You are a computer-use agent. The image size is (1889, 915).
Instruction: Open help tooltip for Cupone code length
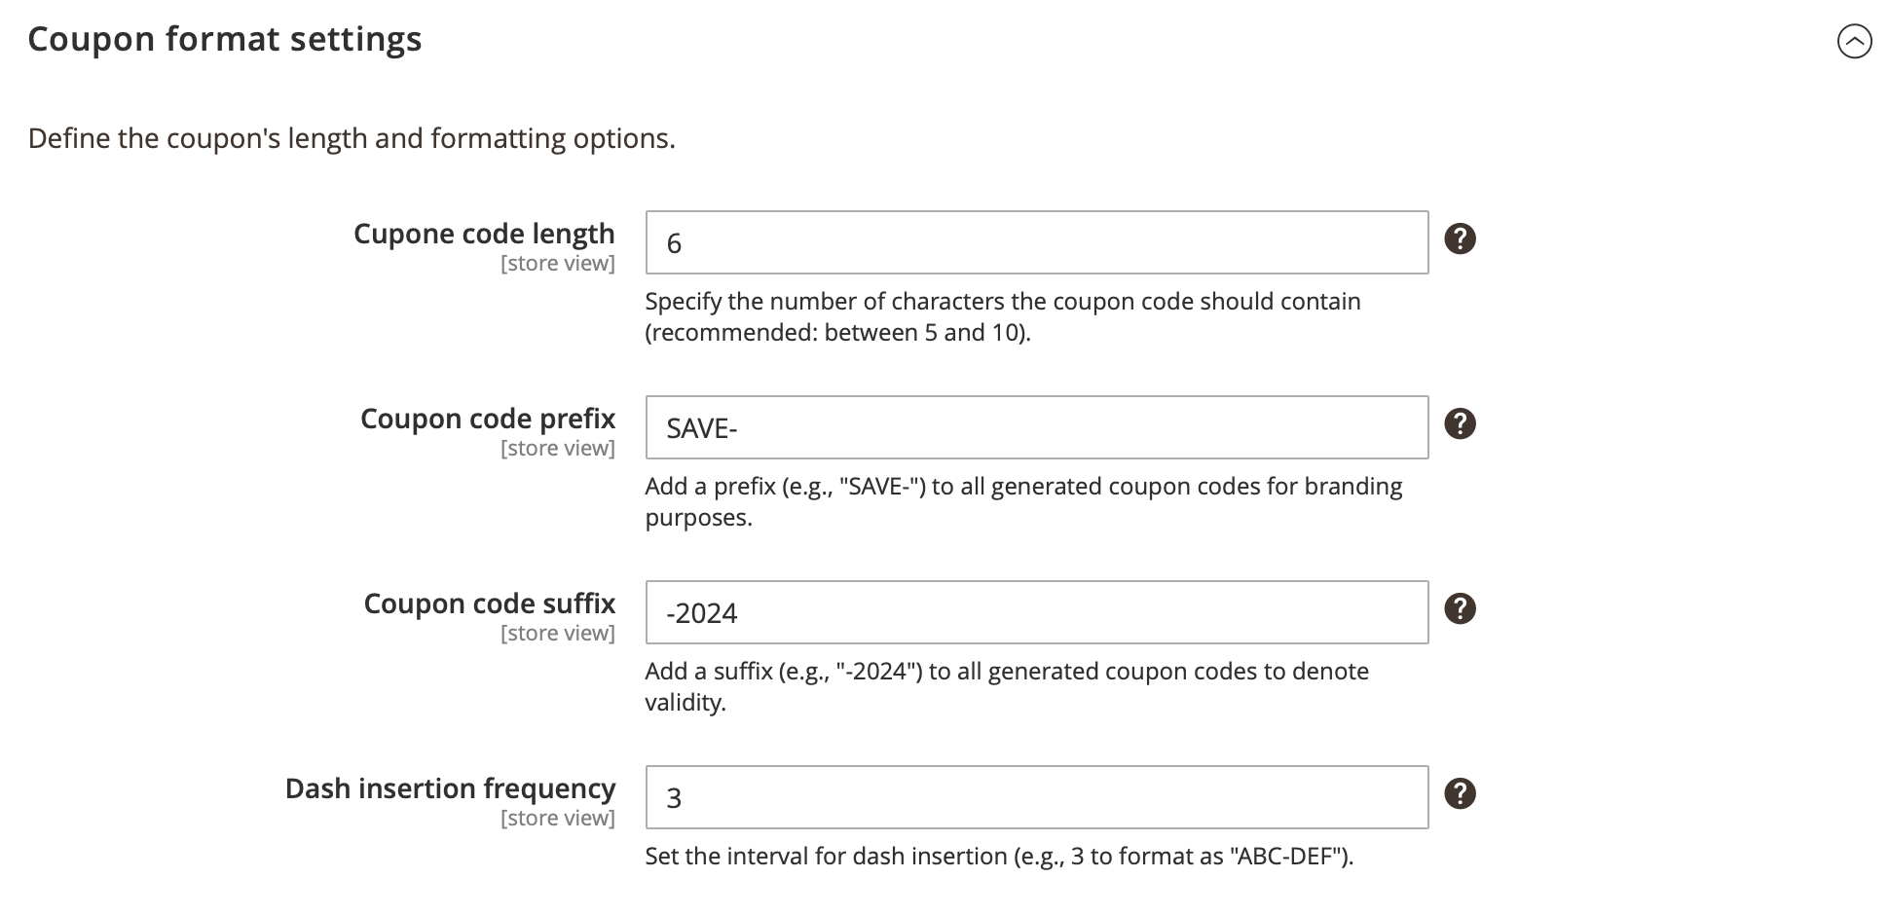click(1460, 238)
